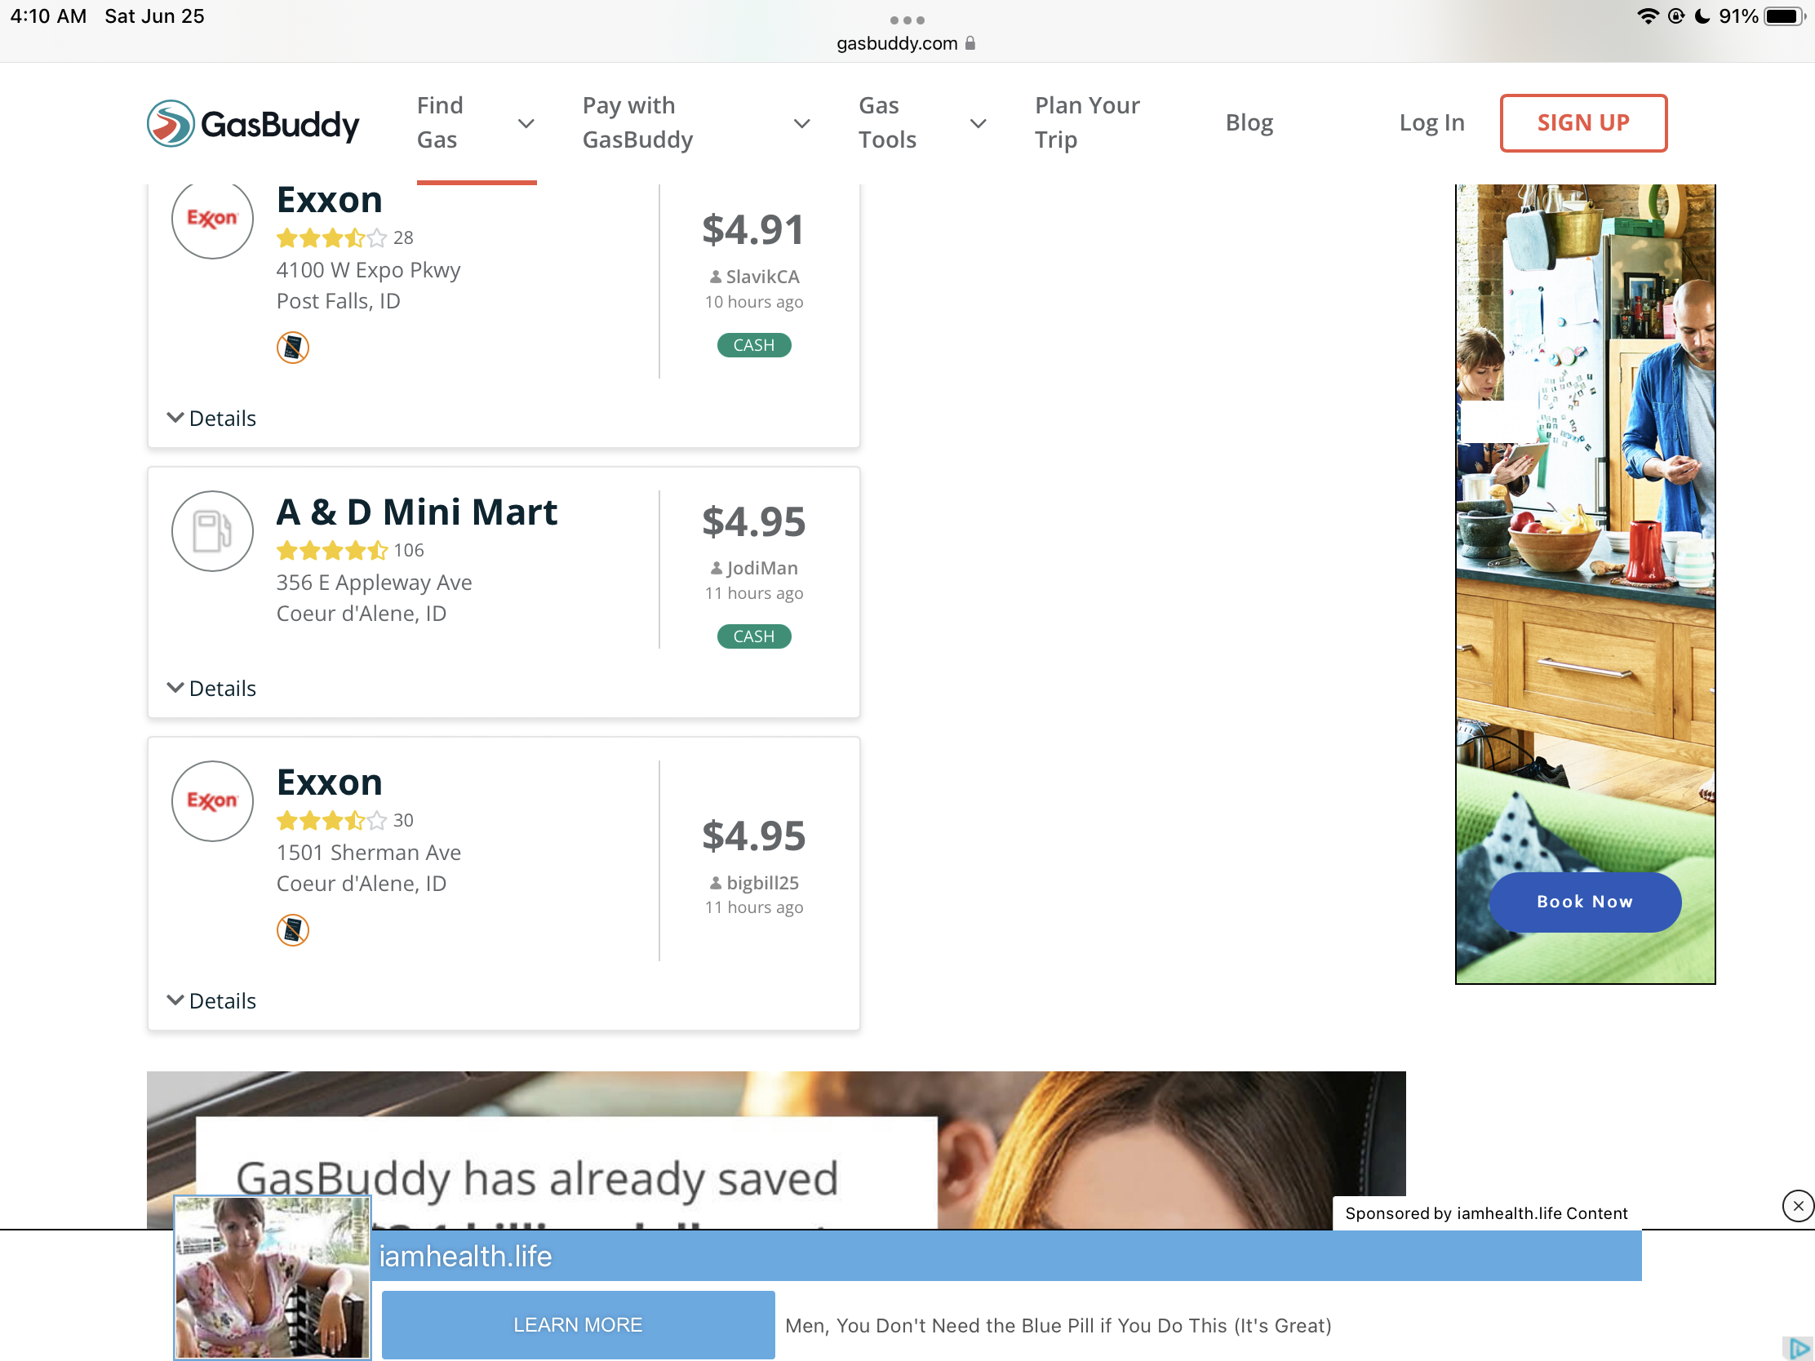Click the generic pump icon for A & D Mini Mart
This screenshot has width=1815, height=1361.
(x=212, y=531)
